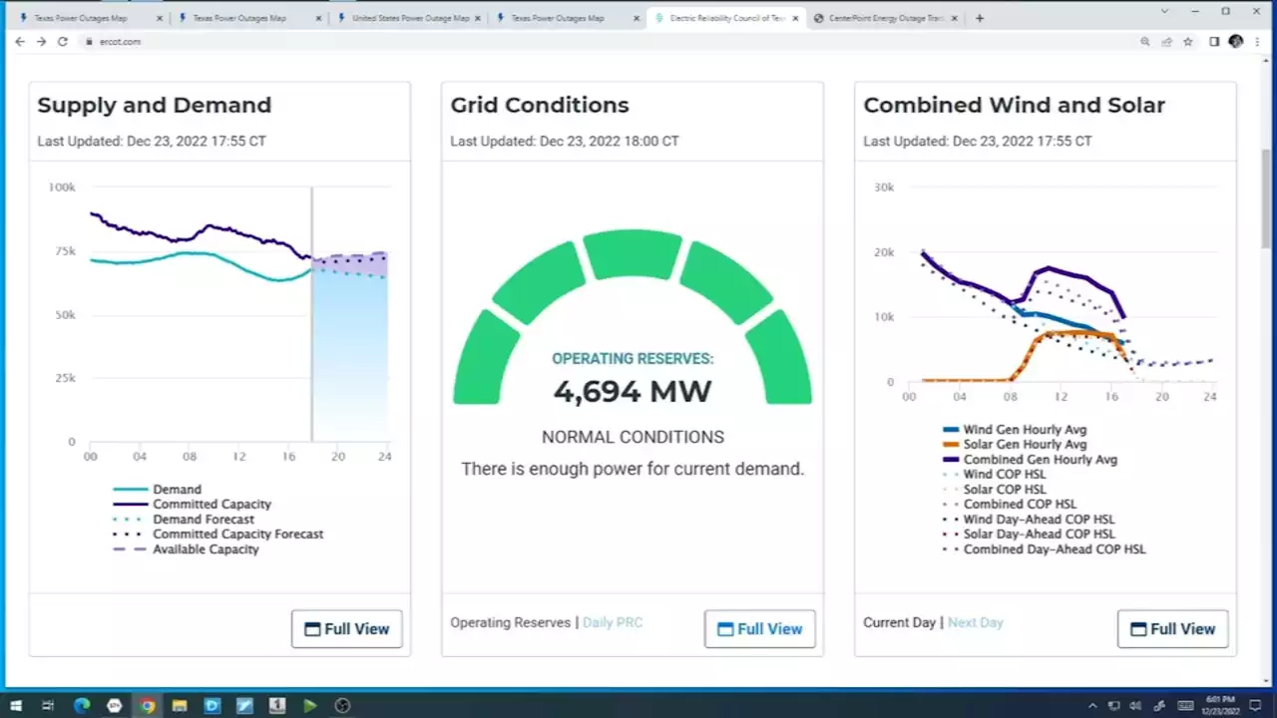Open Task View on the taskbar
This screenshot has width=1277, height=718.
[x=48, y=706]
